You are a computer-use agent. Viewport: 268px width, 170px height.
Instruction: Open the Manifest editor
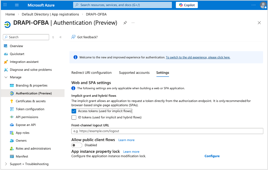click(12, 156)
